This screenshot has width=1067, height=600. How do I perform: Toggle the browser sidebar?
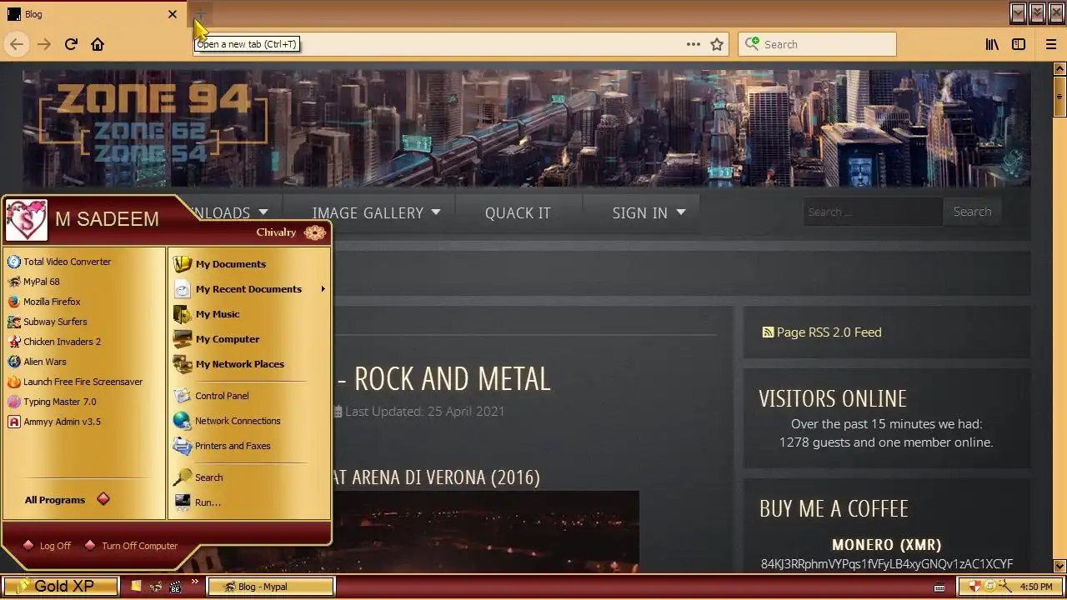(x=1019, y=44)
